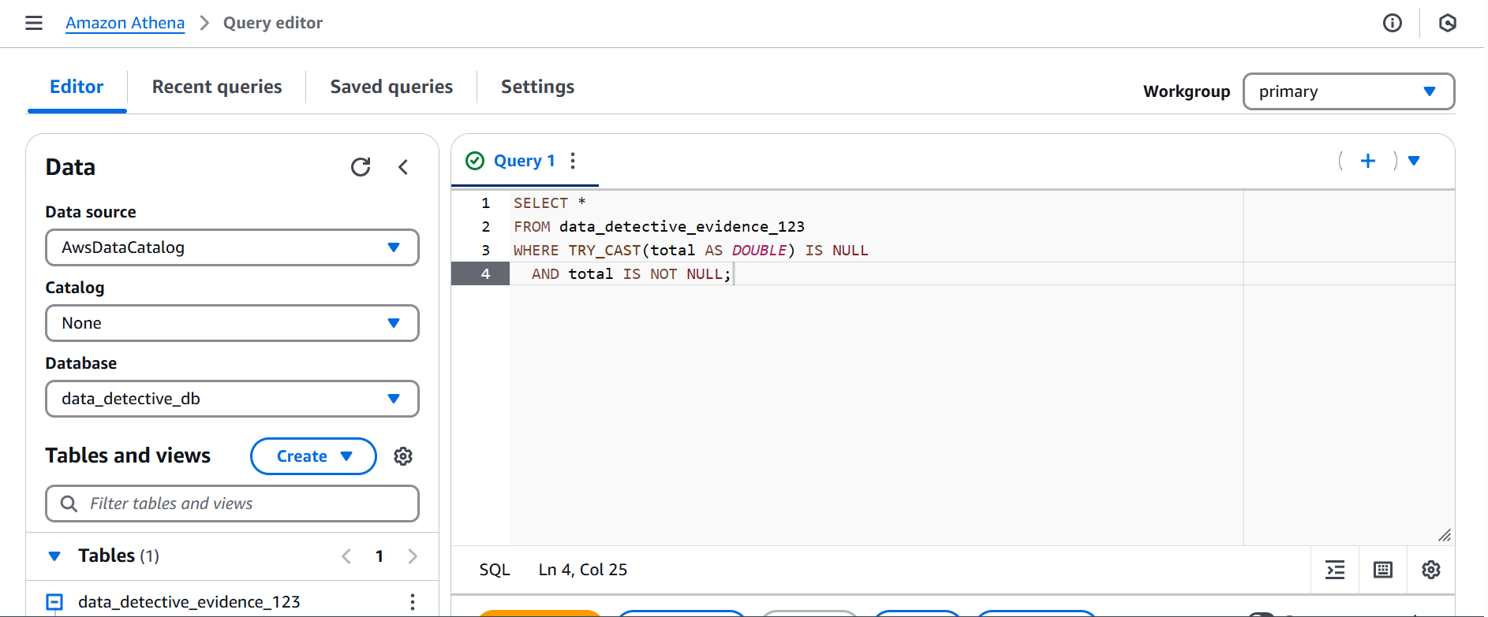Refresh the Data panel
Screen dimensions: 1488x617
tap(361, 167)
